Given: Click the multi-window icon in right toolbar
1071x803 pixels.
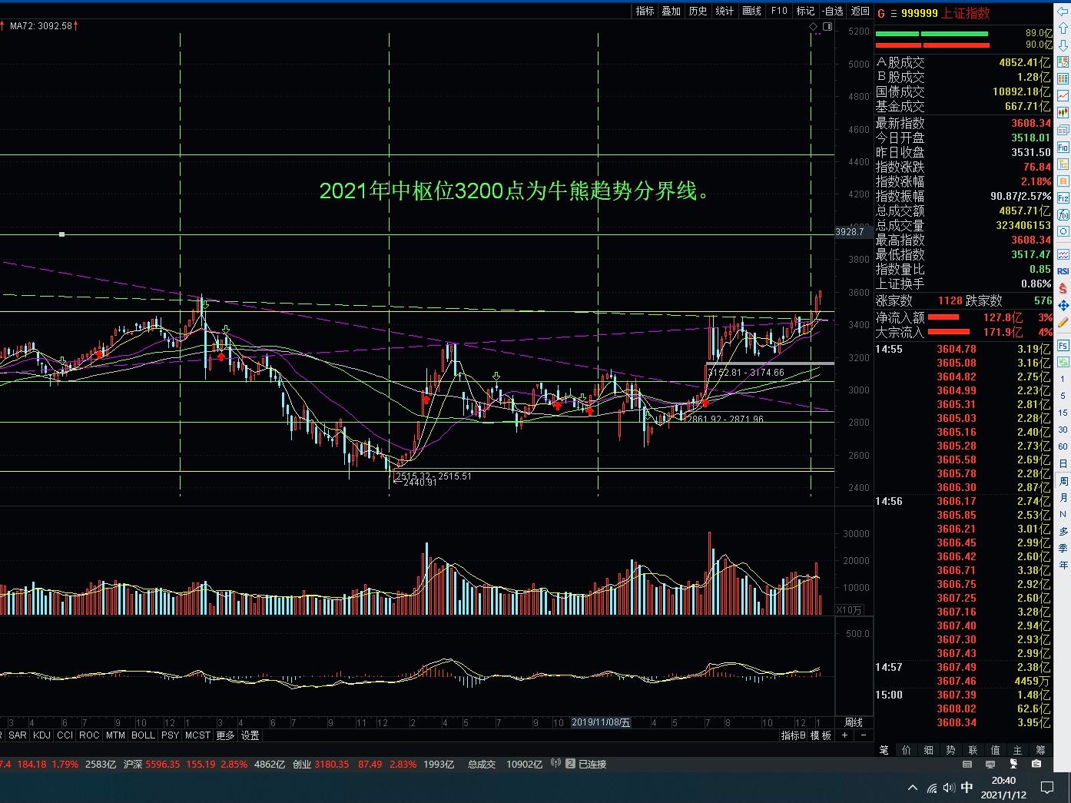Looking at the screenshot, I should pos(1063,130).
